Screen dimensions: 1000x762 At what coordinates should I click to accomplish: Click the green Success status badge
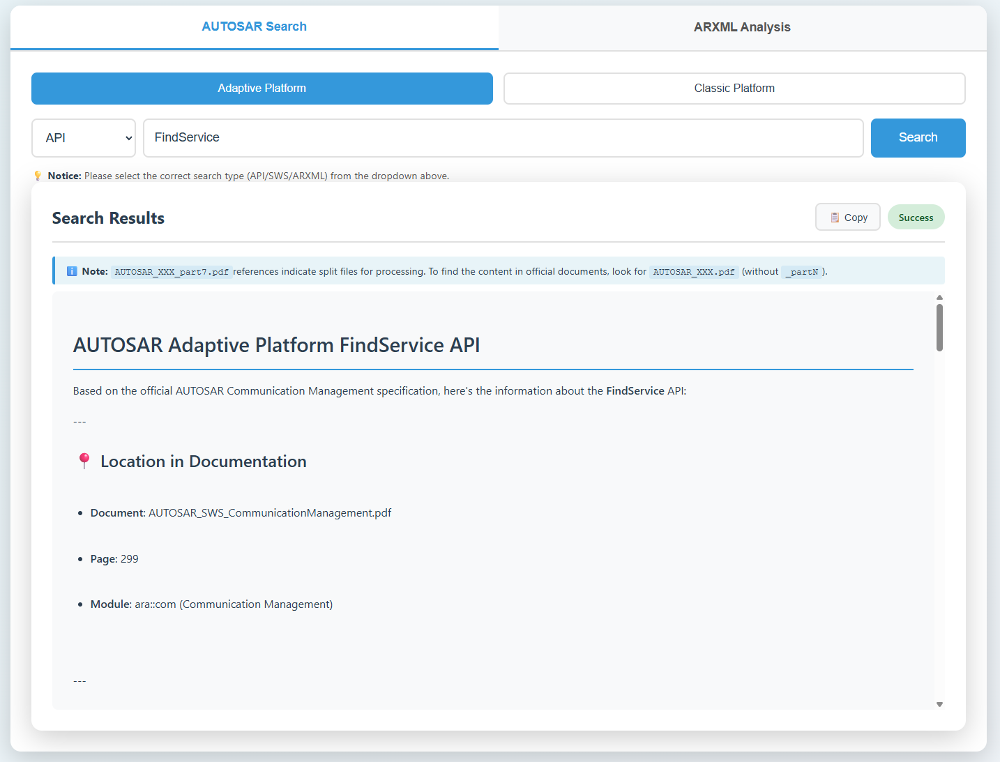916,218
